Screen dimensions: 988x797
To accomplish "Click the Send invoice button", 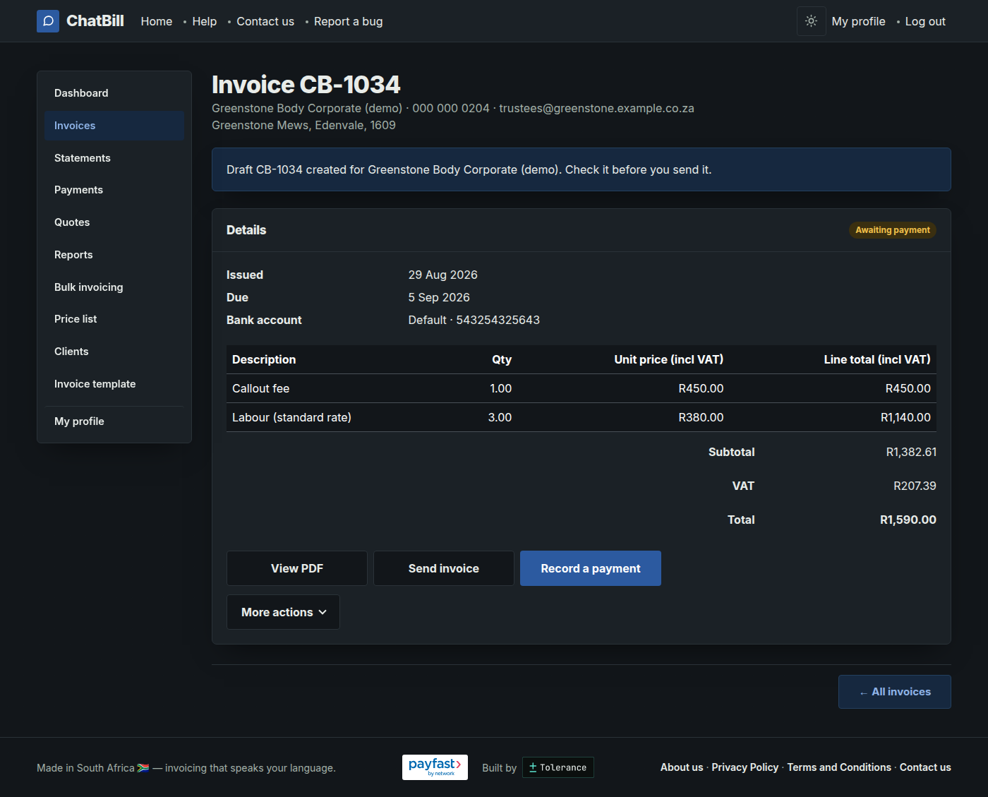I will click(x=444, y=568).
